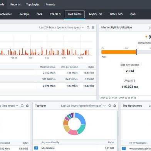Click search icon in traffic chart panel
The height and width of the screenshot is (151, 151).
pyautogui.click(x=88, y=27)
